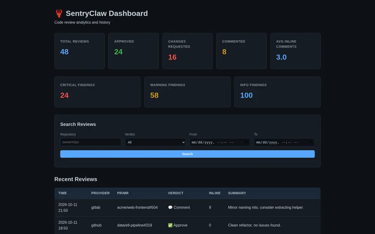Open the To date picker calendar icon
Image resolution: width=375 pixels, height=234 pixels.
tap(310, 142)
